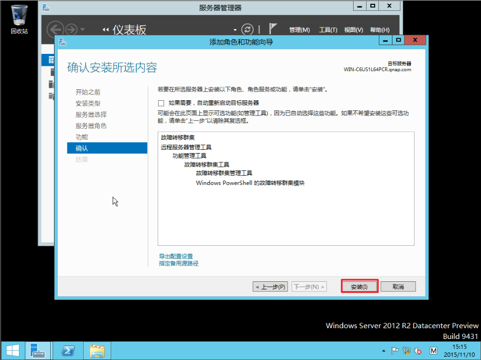
Task: Select the 功能管理工具 list entry
Action: click(189, 156)
